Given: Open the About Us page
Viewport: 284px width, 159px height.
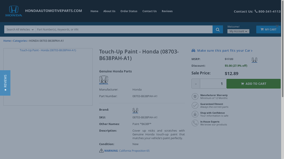Looking at the screenshot, I should 109,11.
